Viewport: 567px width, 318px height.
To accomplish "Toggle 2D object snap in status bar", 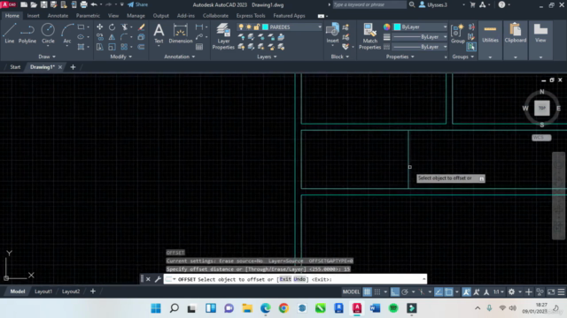I will (449, 291).
